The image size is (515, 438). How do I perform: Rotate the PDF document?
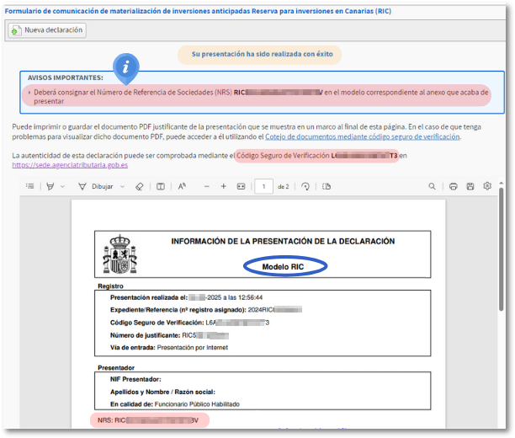tap(305, 186)
